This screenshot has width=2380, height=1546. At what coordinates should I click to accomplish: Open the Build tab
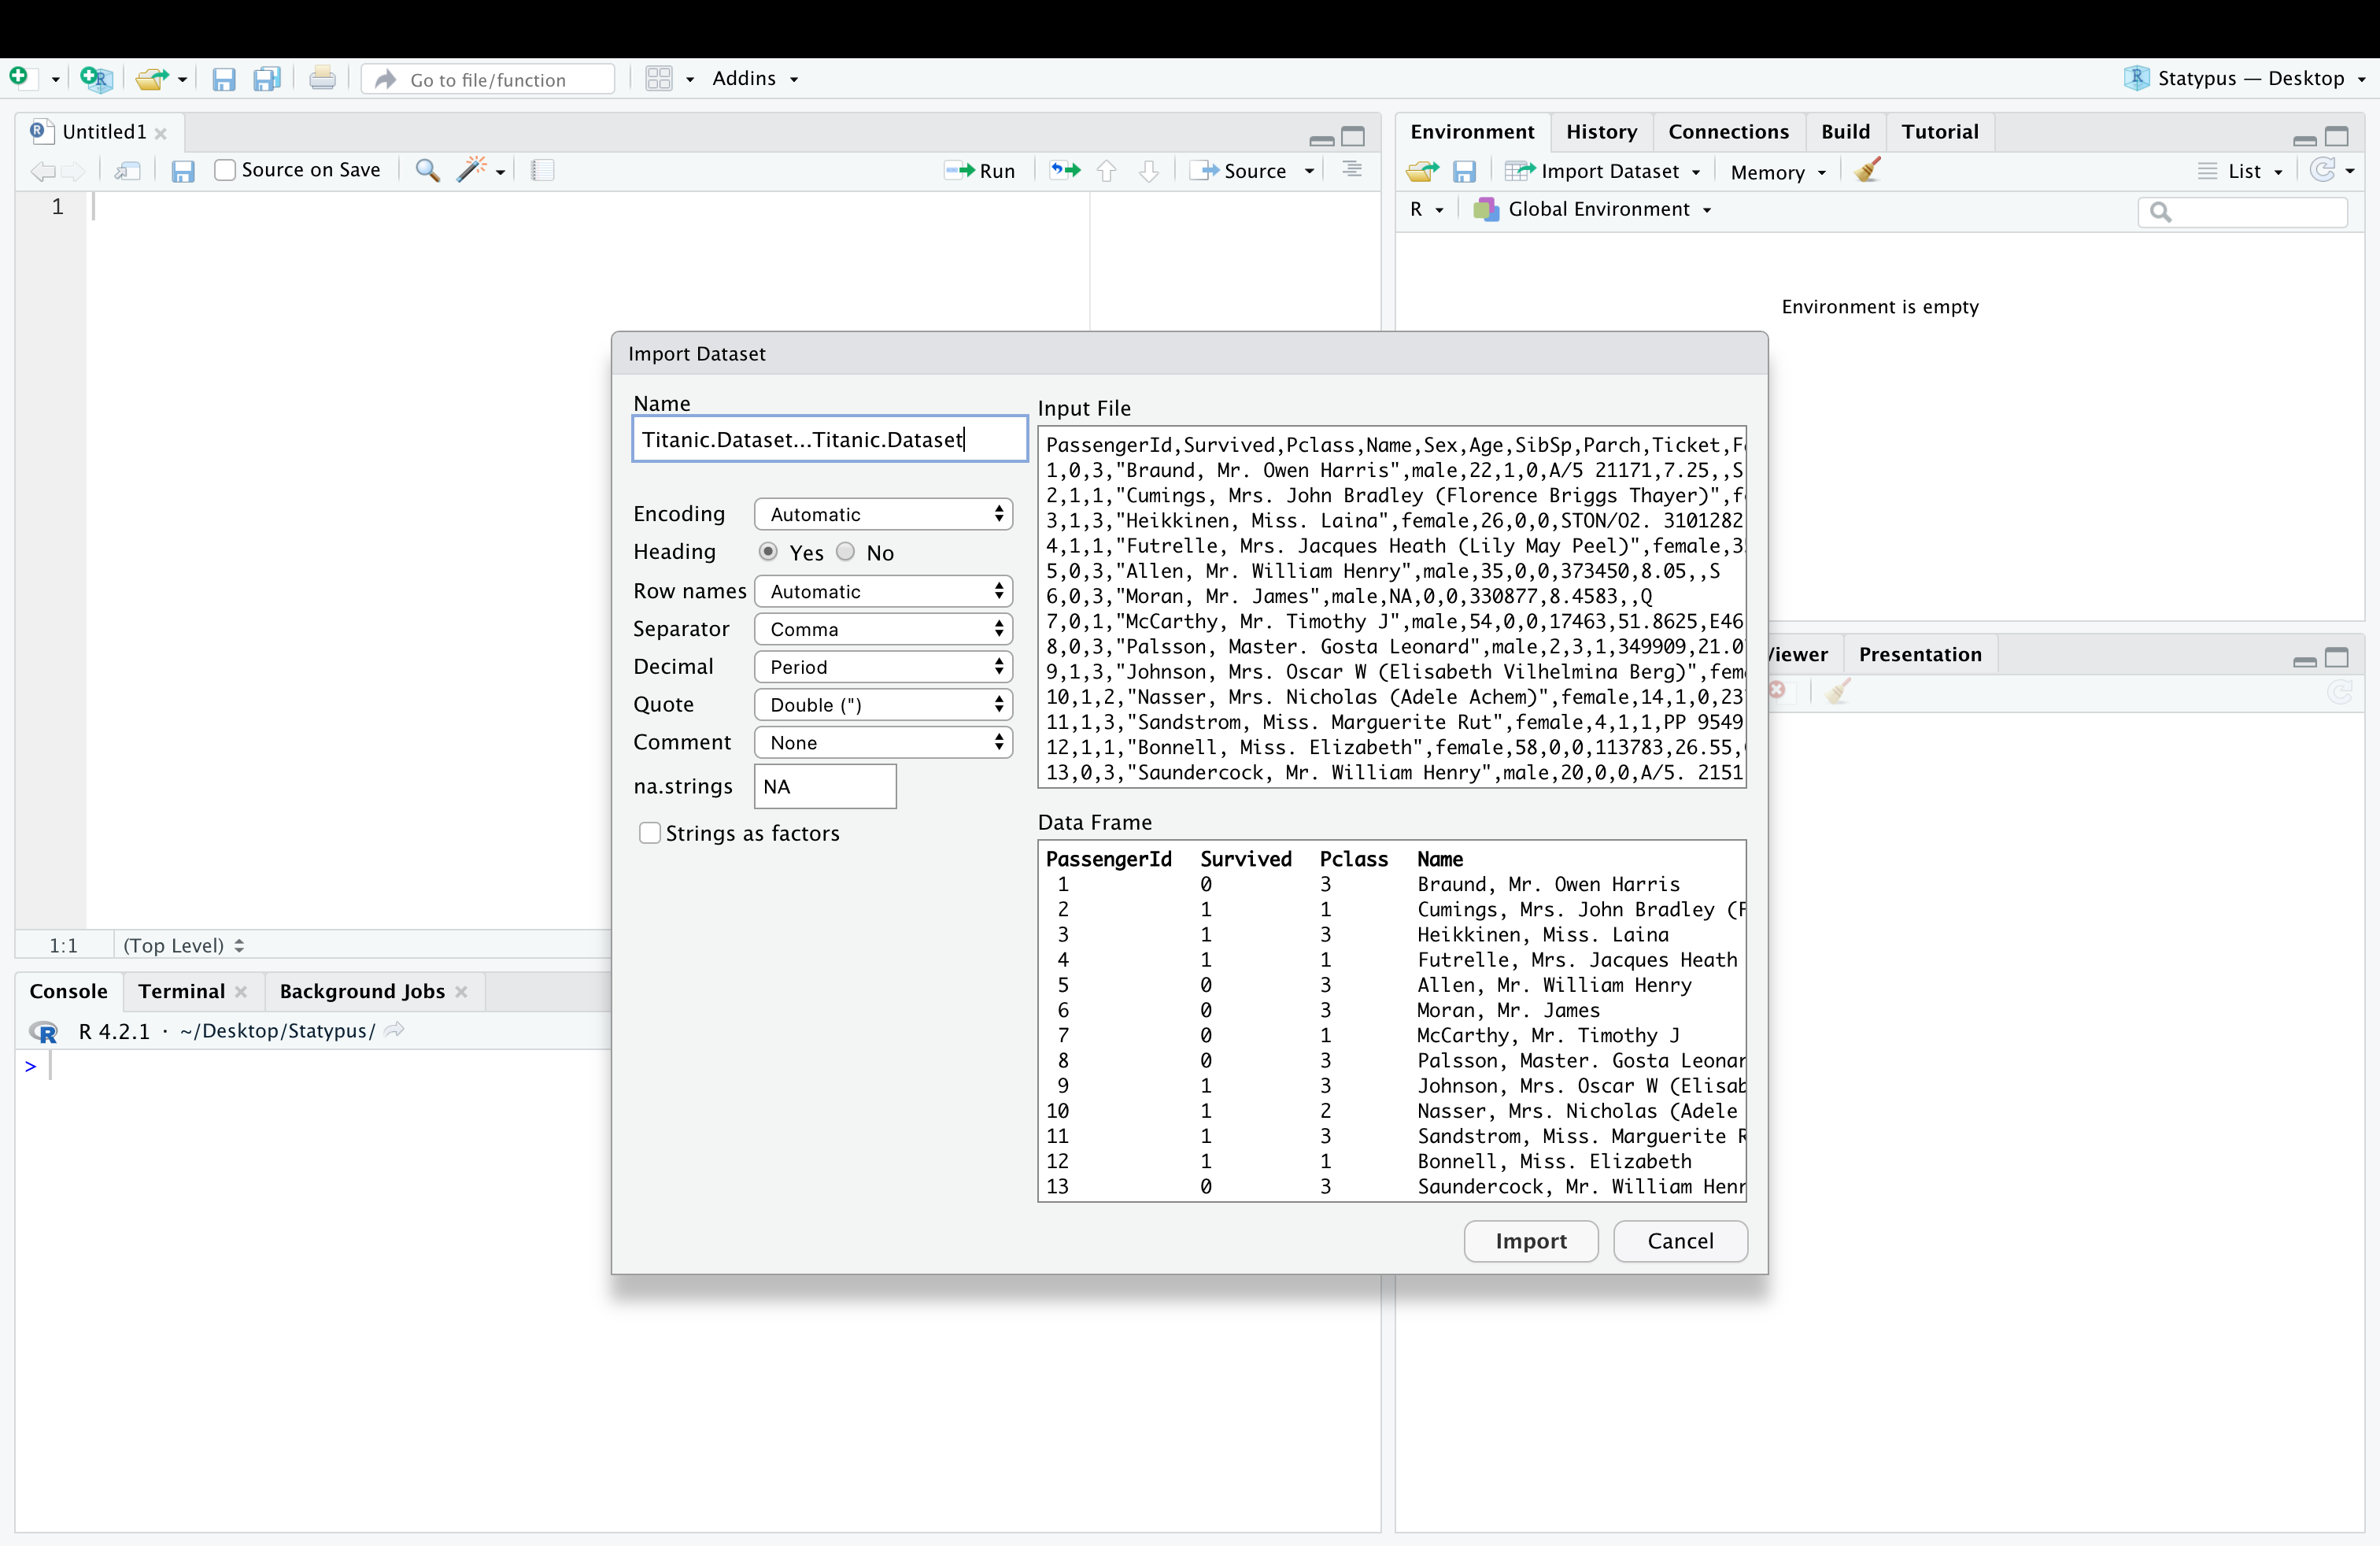pyautogui.click(x=1845, y=132)
